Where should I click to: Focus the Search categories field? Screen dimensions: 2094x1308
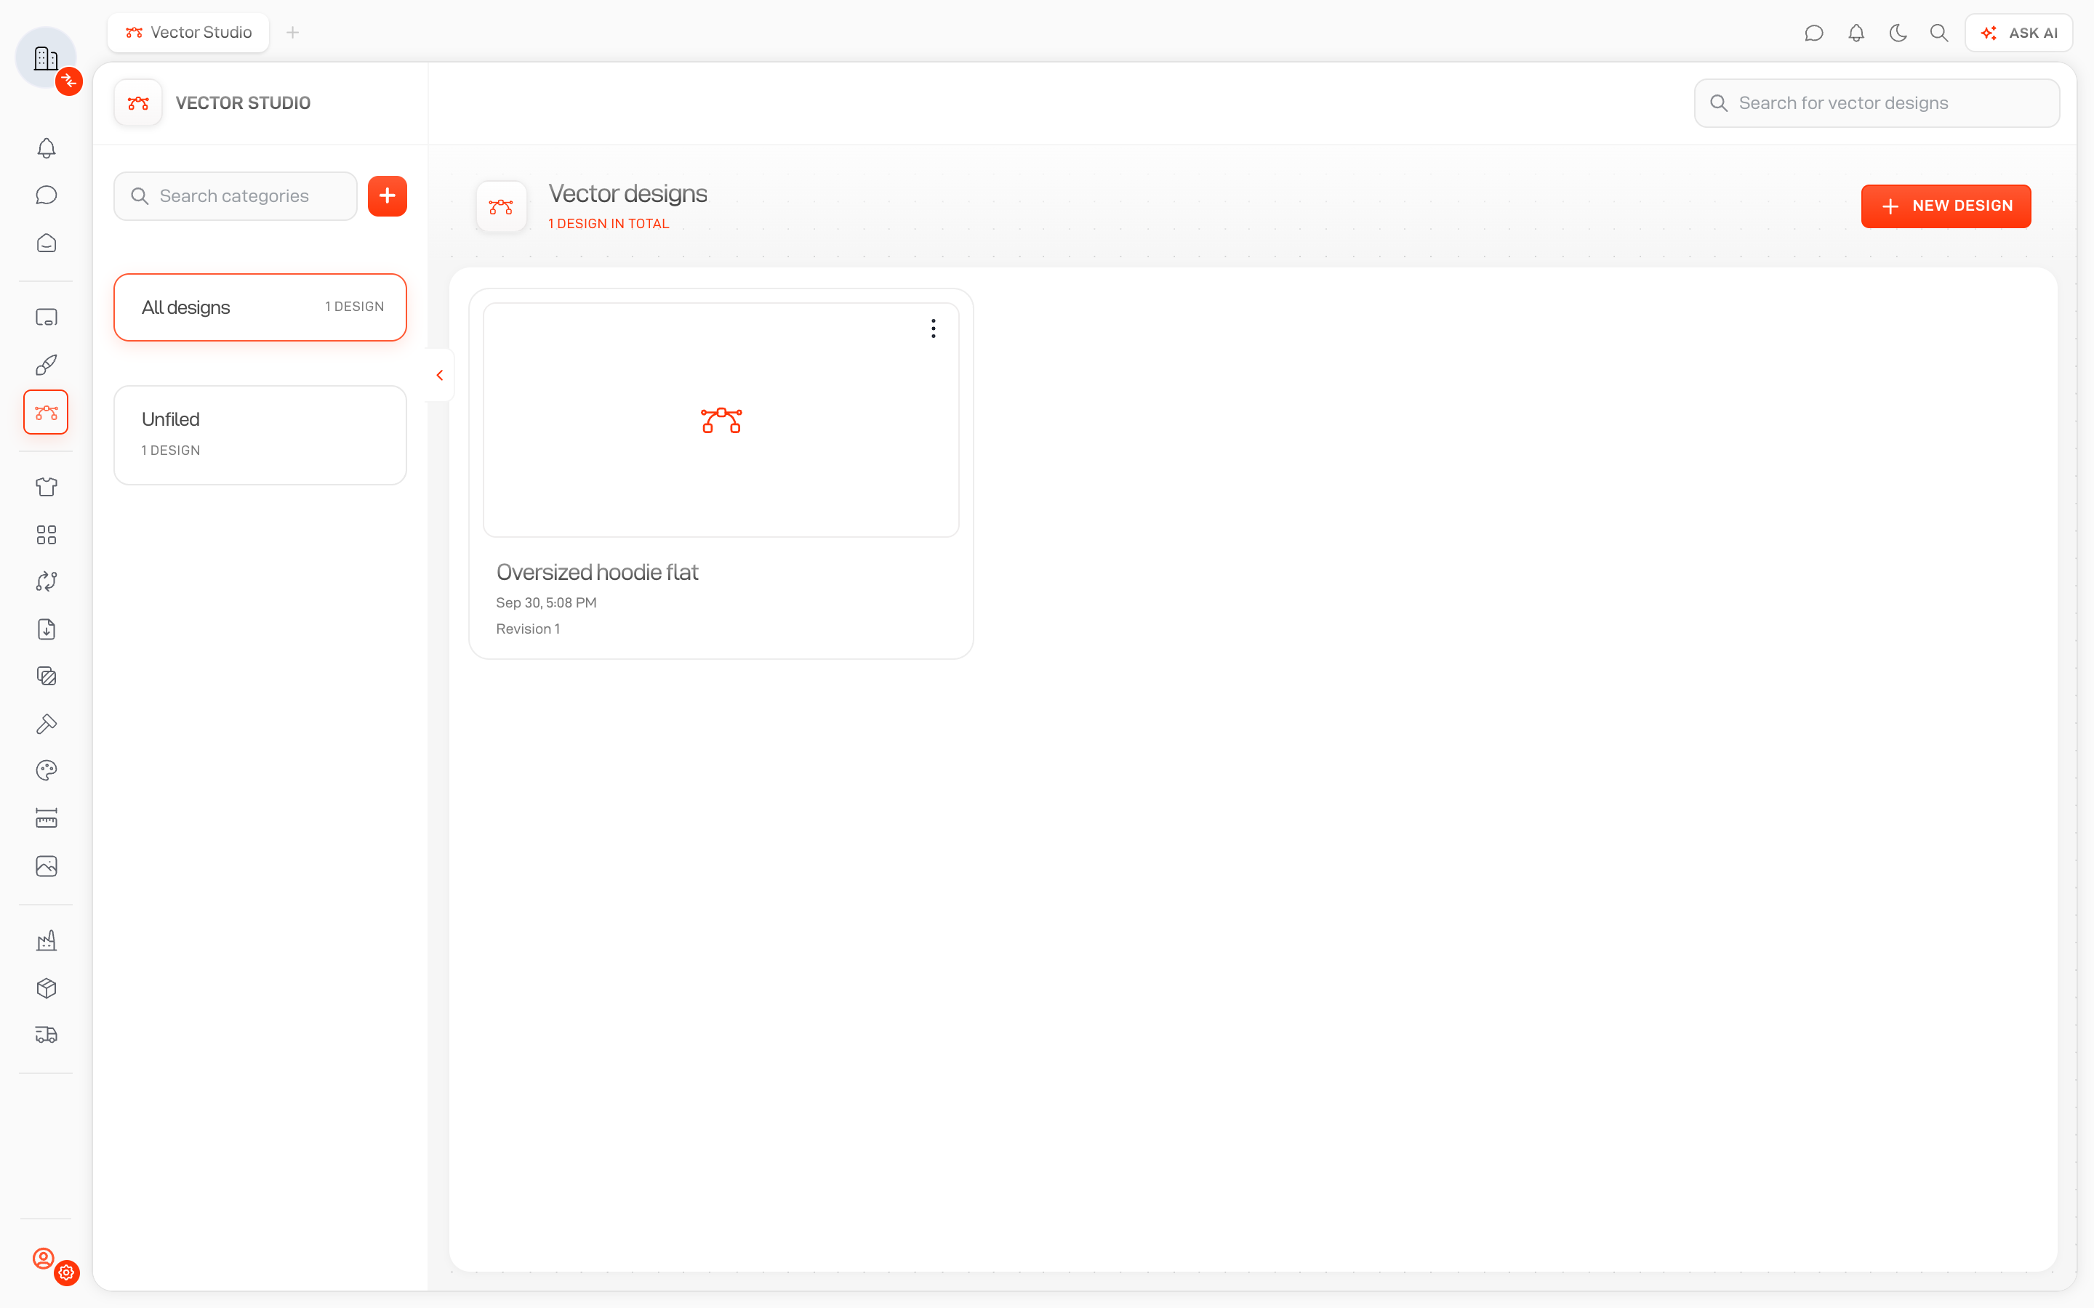point(236,196)
